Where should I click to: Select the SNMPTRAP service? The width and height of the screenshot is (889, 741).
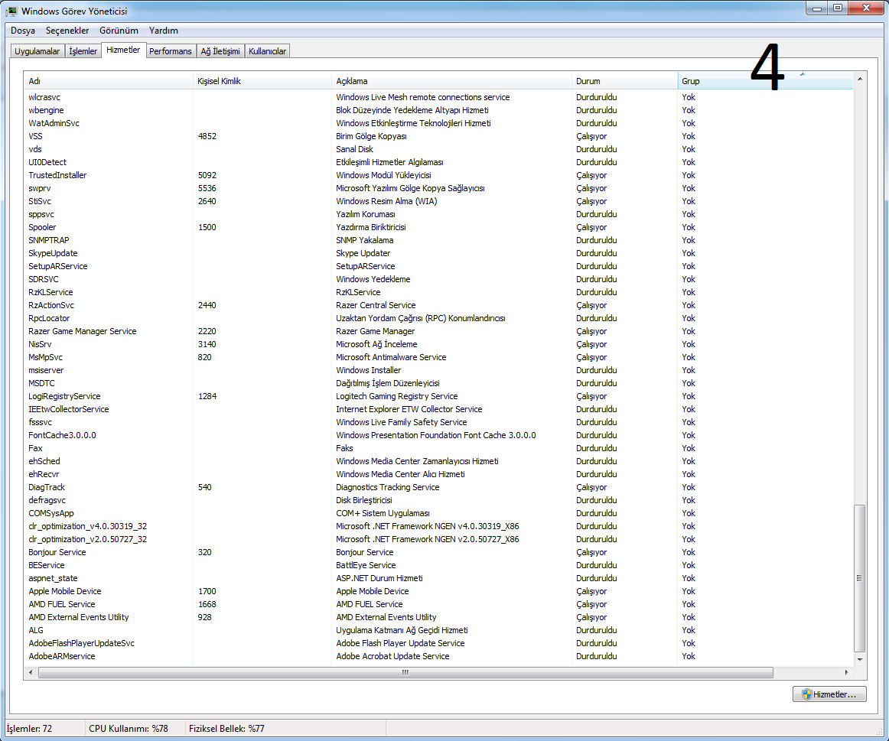(49, 241)
